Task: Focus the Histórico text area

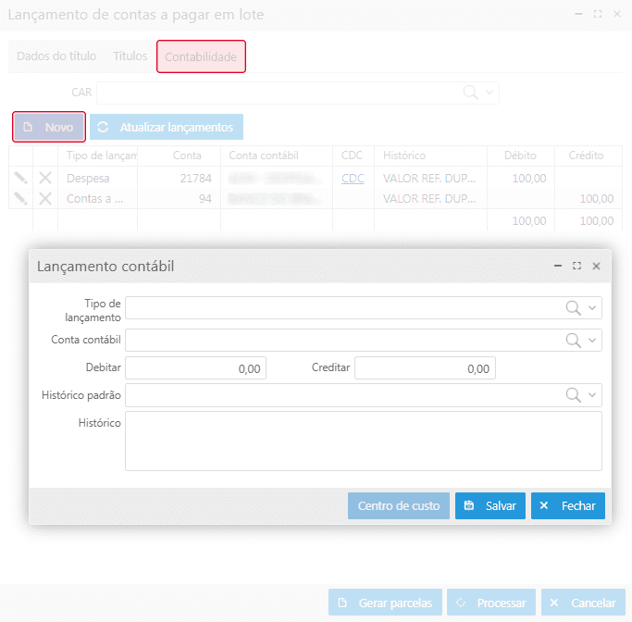Action: point(363,441)
